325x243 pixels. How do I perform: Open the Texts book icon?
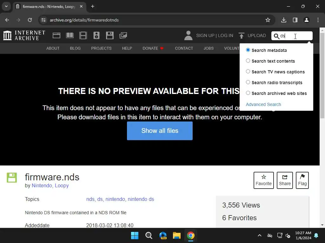click(x=70, y=35)
